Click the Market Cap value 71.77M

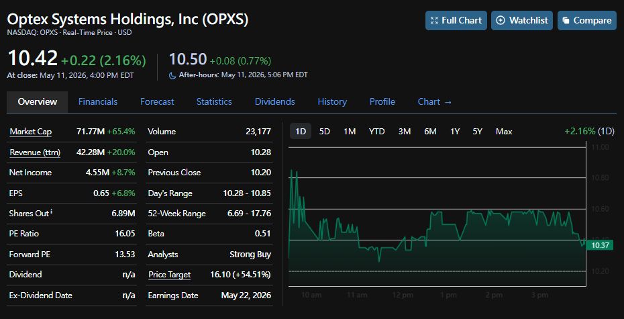(91, 132)
